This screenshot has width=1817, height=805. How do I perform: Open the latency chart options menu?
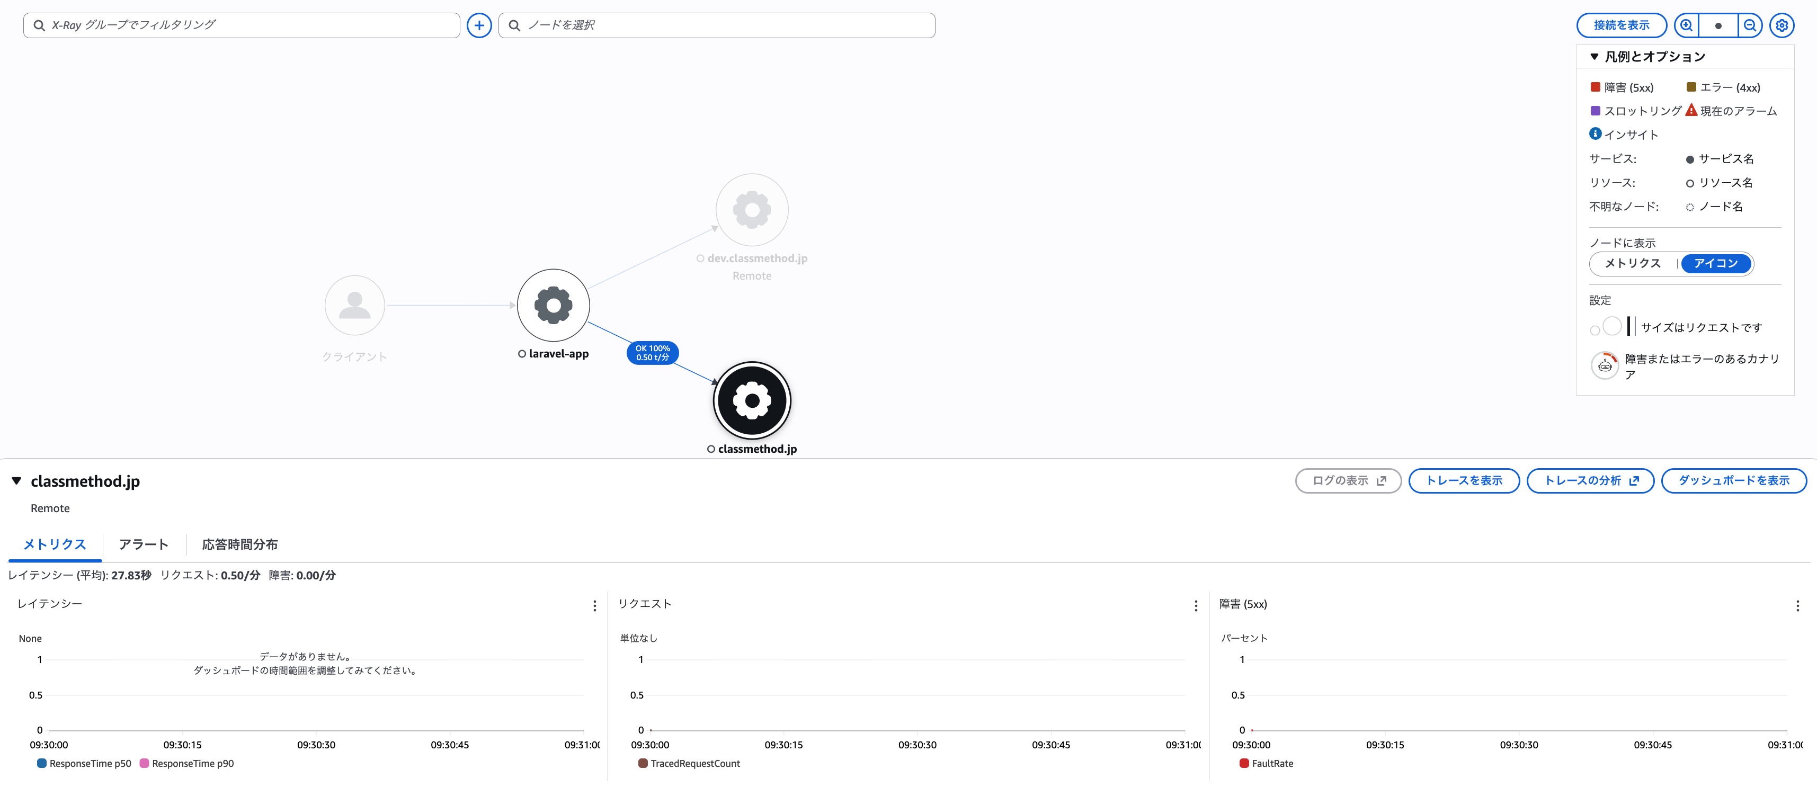(x=594, y=605)
